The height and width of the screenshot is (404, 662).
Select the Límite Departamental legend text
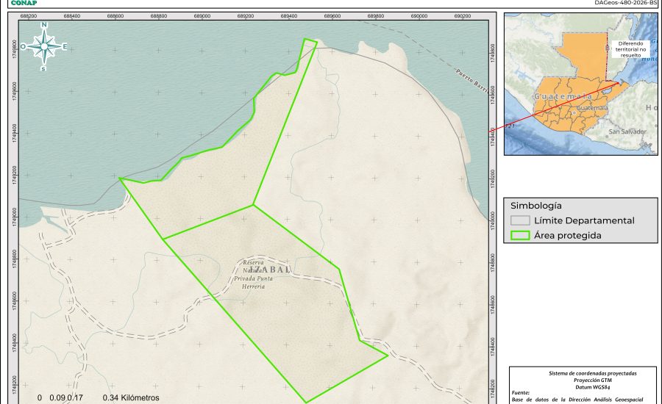(x=584, y=220)
